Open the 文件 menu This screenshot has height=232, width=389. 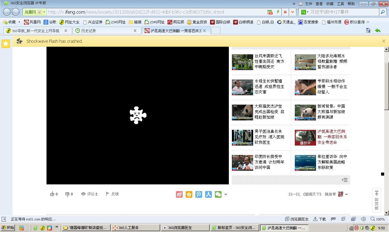(308, 4)
